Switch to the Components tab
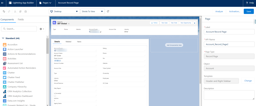This screenshot has width=256, height=106. pos(7,20)
